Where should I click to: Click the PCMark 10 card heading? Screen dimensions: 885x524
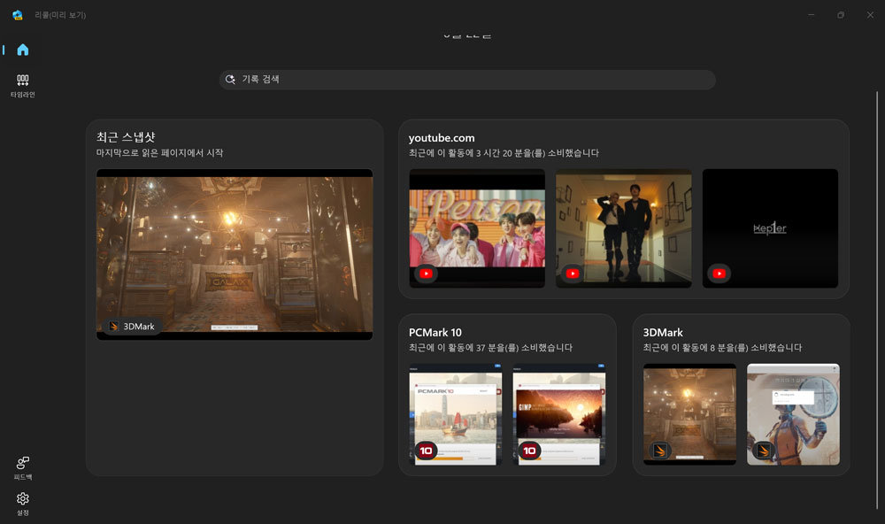point(435,333)
